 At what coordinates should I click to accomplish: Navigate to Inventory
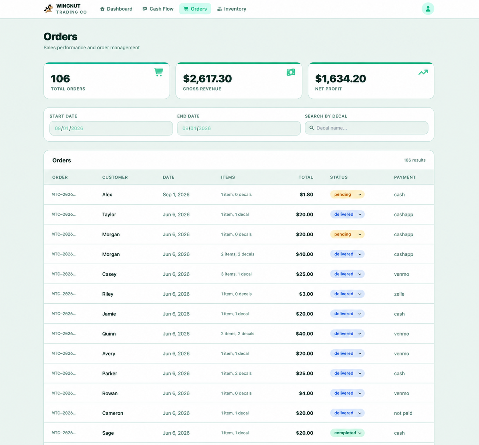(x=232, y=9)
